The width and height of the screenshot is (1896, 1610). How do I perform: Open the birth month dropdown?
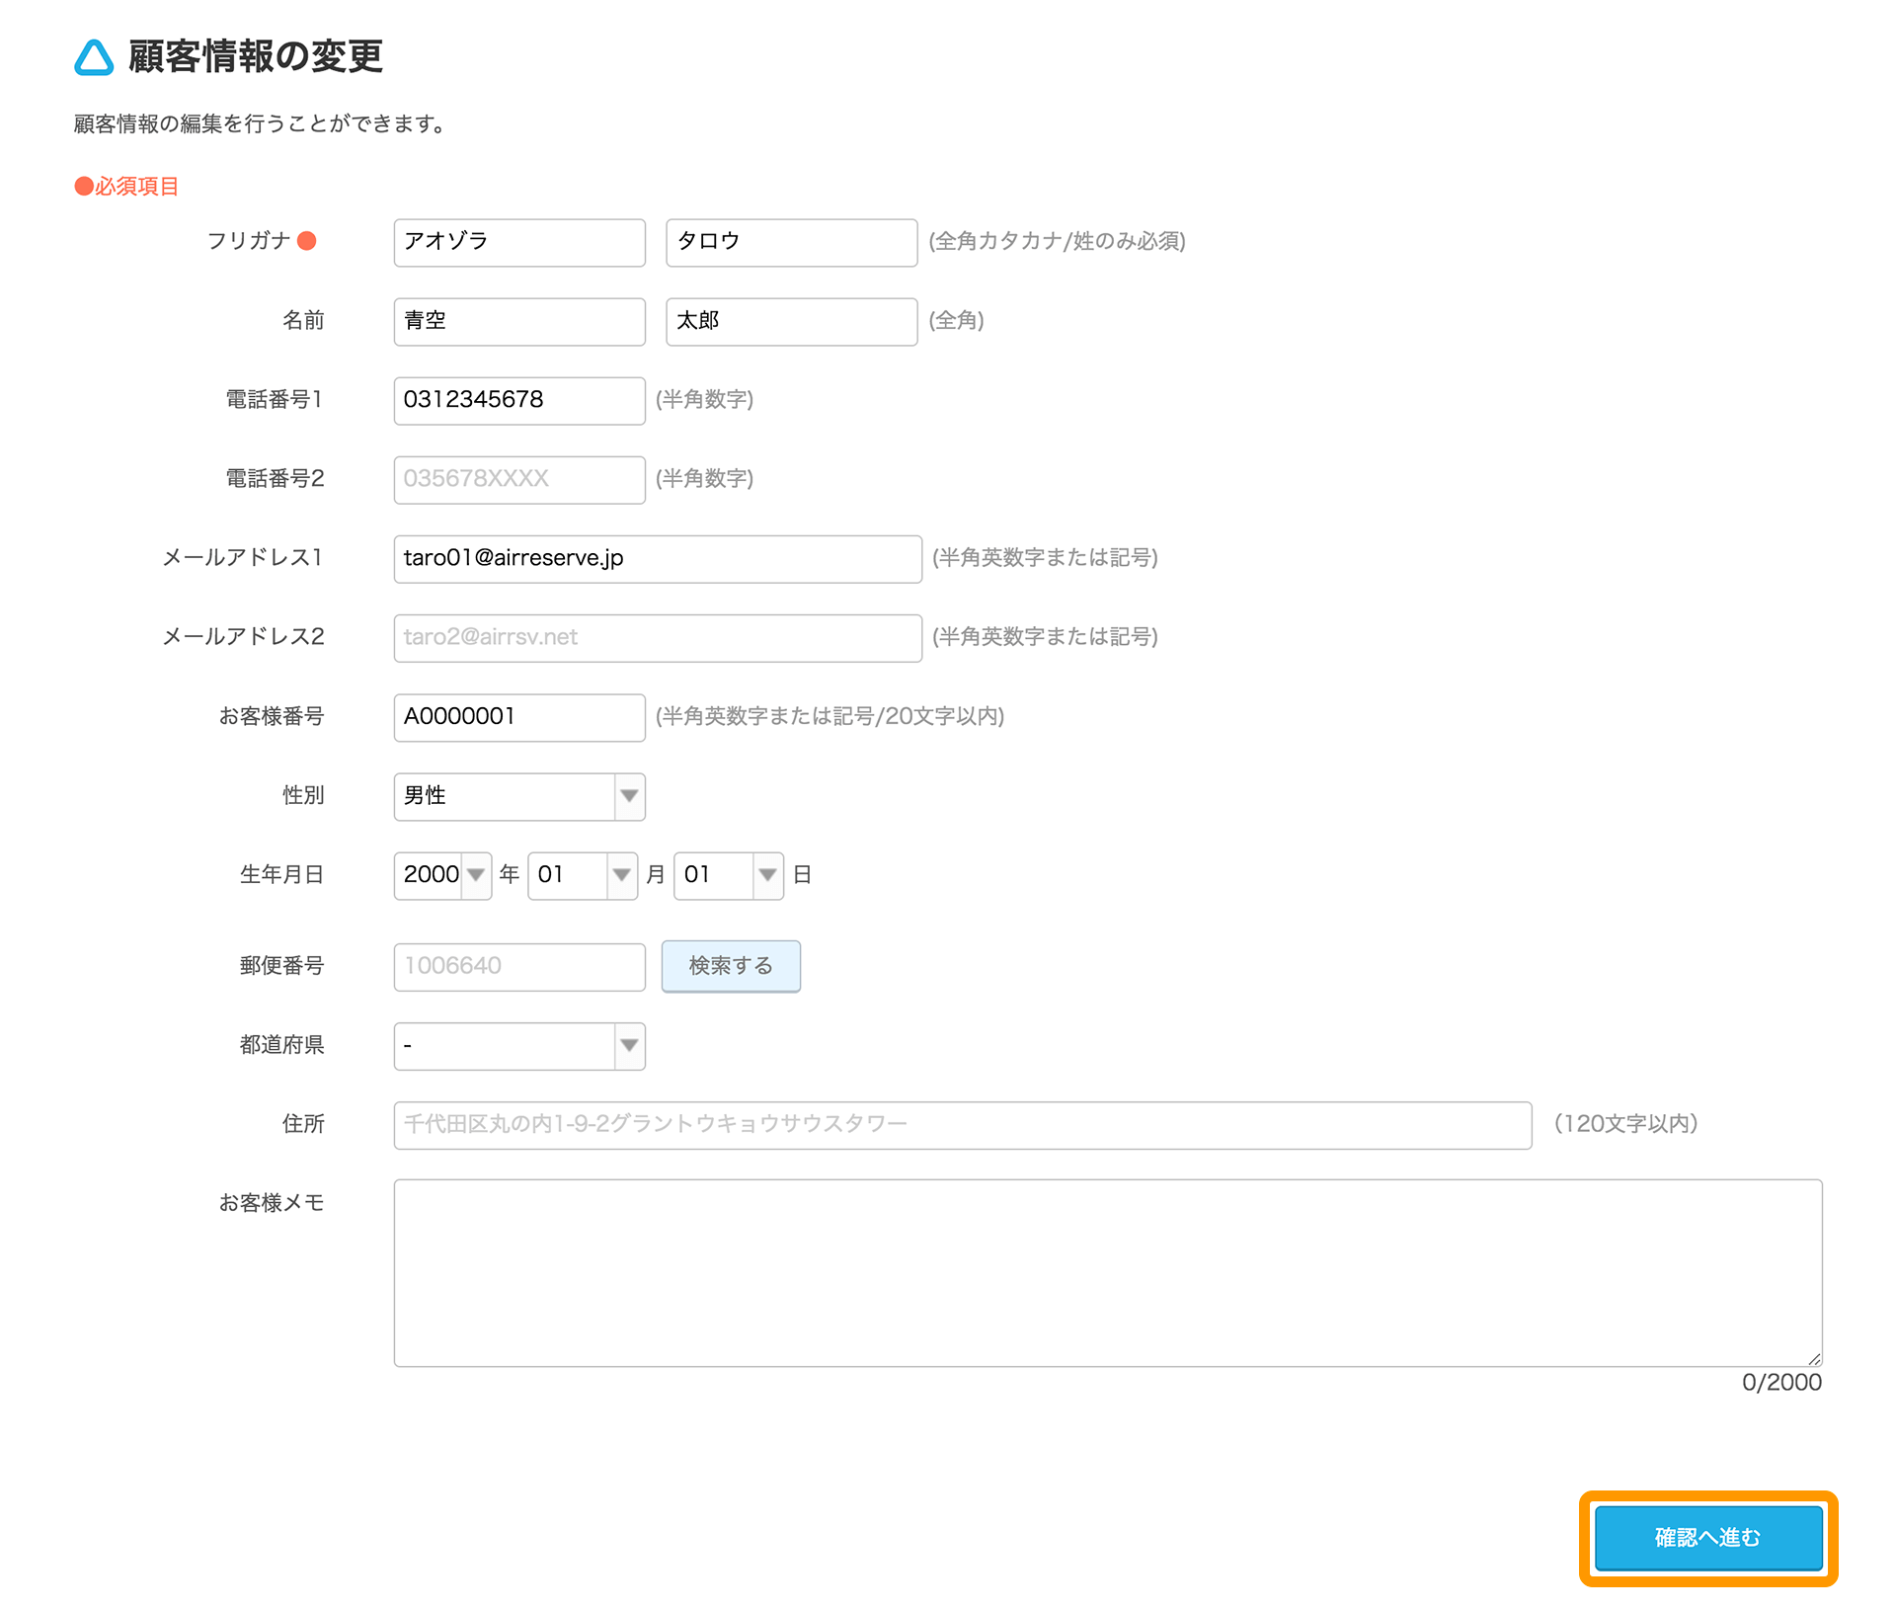(583, 875)
